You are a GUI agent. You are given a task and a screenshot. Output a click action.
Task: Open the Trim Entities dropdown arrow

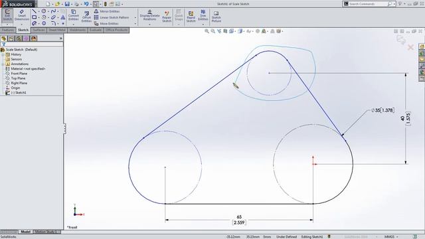click(x=203, y=25)
